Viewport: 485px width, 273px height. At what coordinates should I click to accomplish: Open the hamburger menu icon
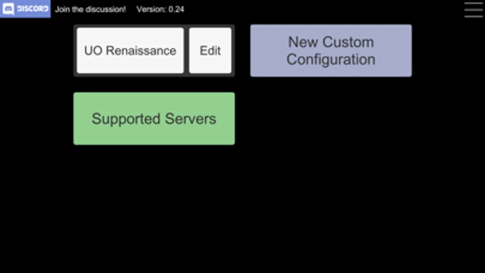(x=473, y=10)
